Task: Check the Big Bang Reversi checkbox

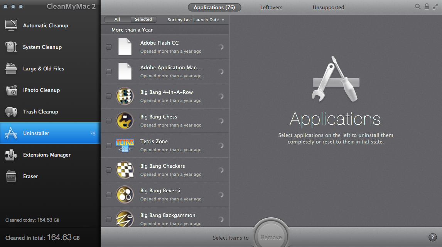Action: pyautogui.click(x=109, y=195)
